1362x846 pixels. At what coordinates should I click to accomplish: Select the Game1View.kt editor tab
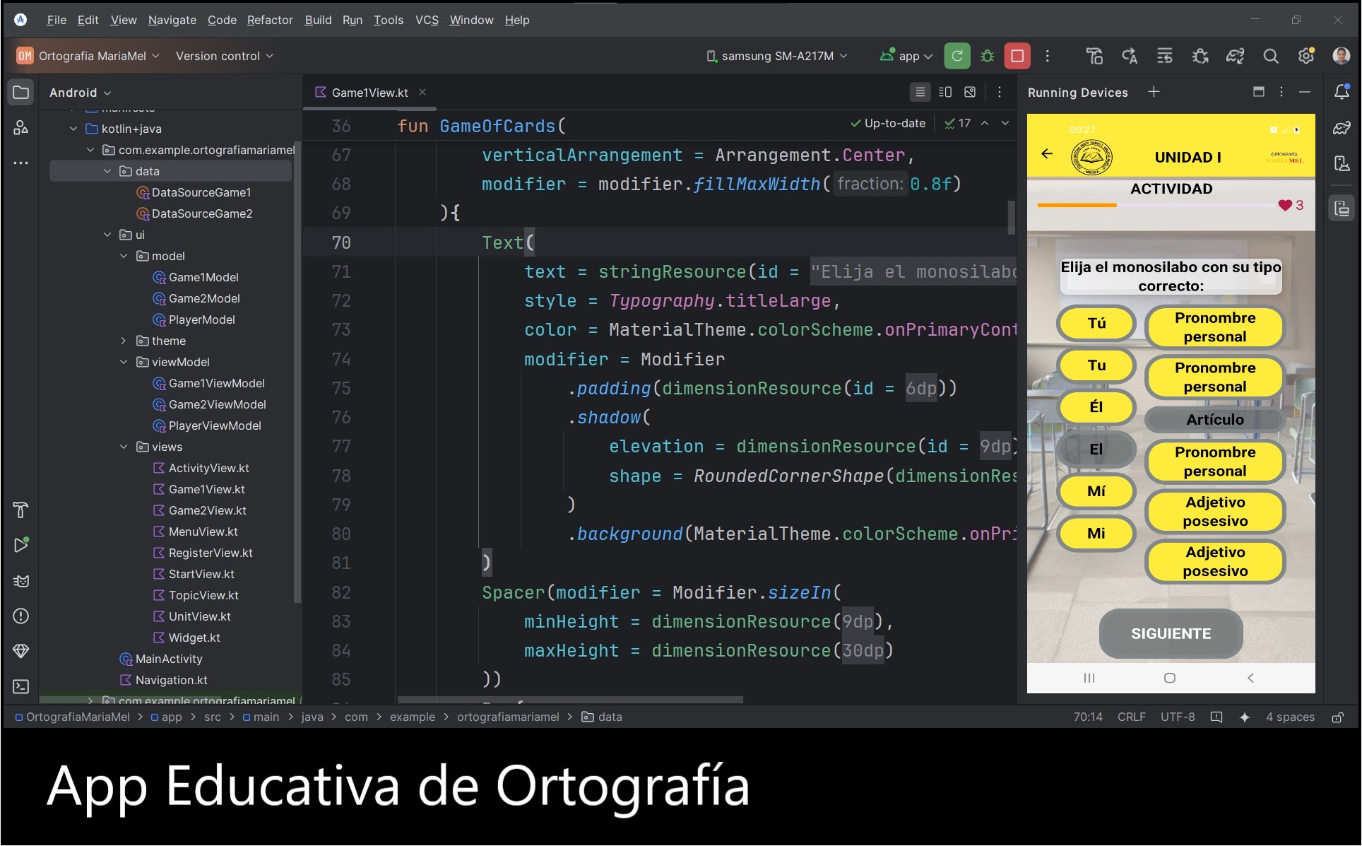369,93
